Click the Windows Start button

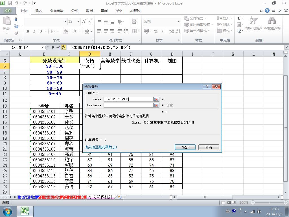click(x=7, y=211)
